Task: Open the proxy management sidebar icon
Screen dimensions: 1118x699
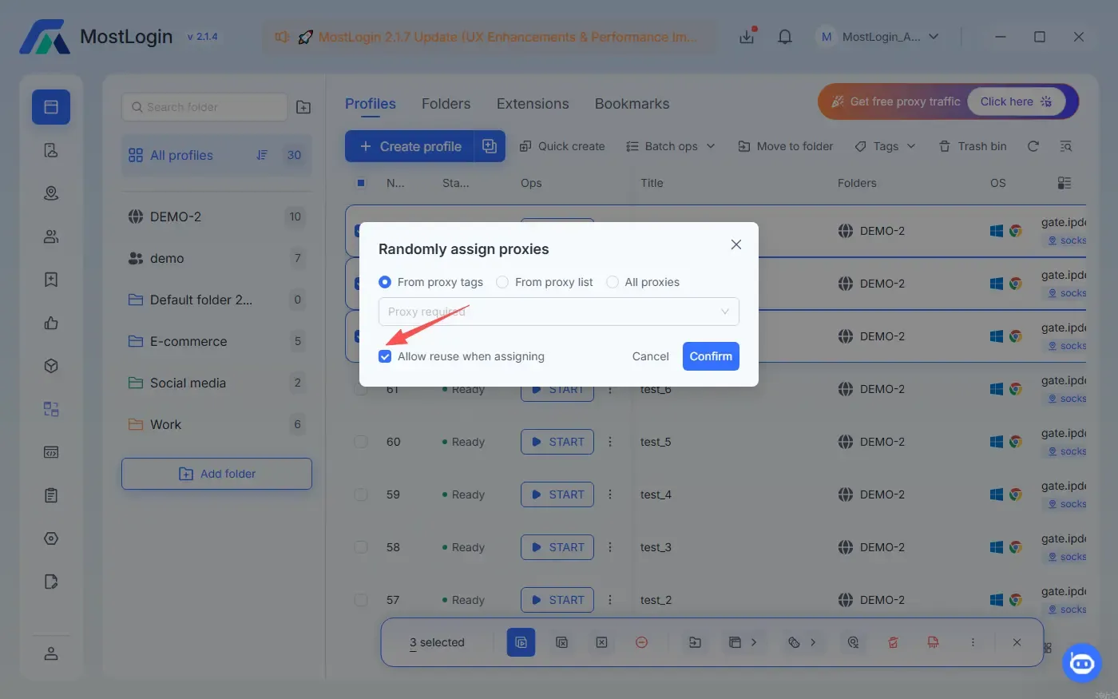Action: click(51, 193)
